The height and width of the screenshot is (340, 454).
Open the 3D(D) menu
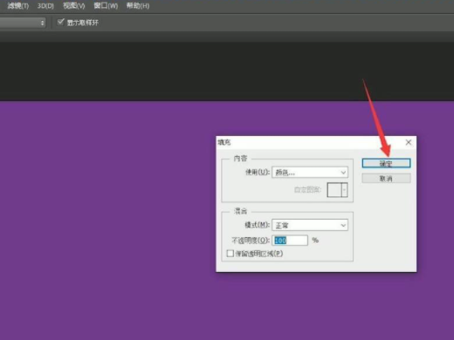tap(45, 6)
